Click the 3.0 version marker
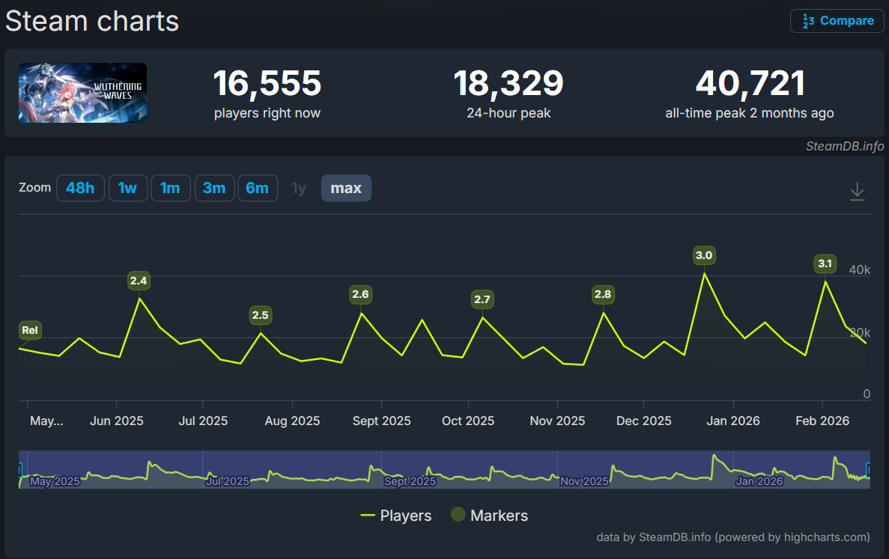This screenshot has width=889, height=559. [704, 255]
